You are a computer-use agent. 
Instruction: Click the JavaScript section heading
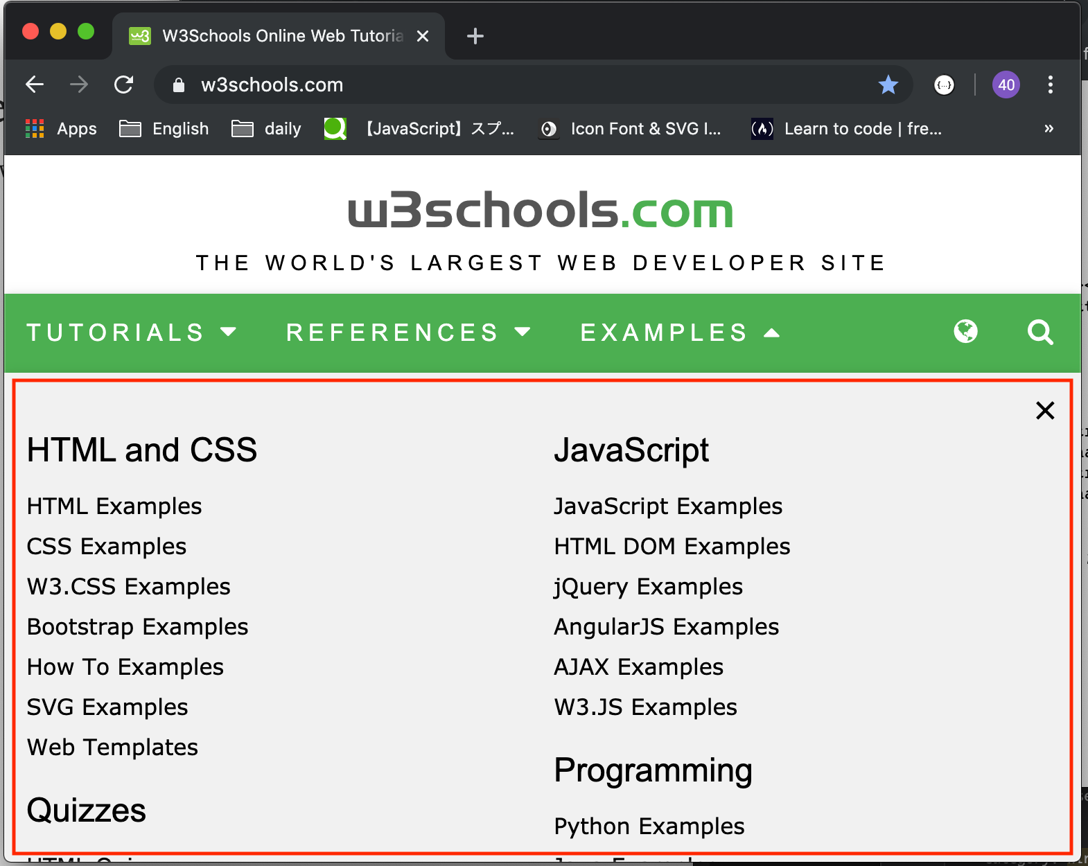coord(631,450)
